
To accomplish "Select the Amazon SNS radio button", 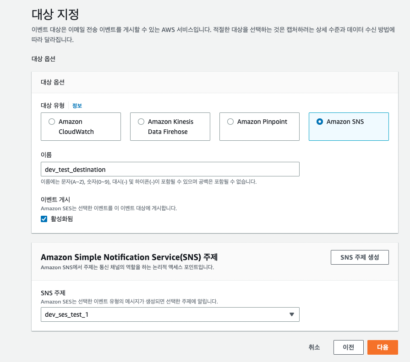I will [x=320, y=122].
